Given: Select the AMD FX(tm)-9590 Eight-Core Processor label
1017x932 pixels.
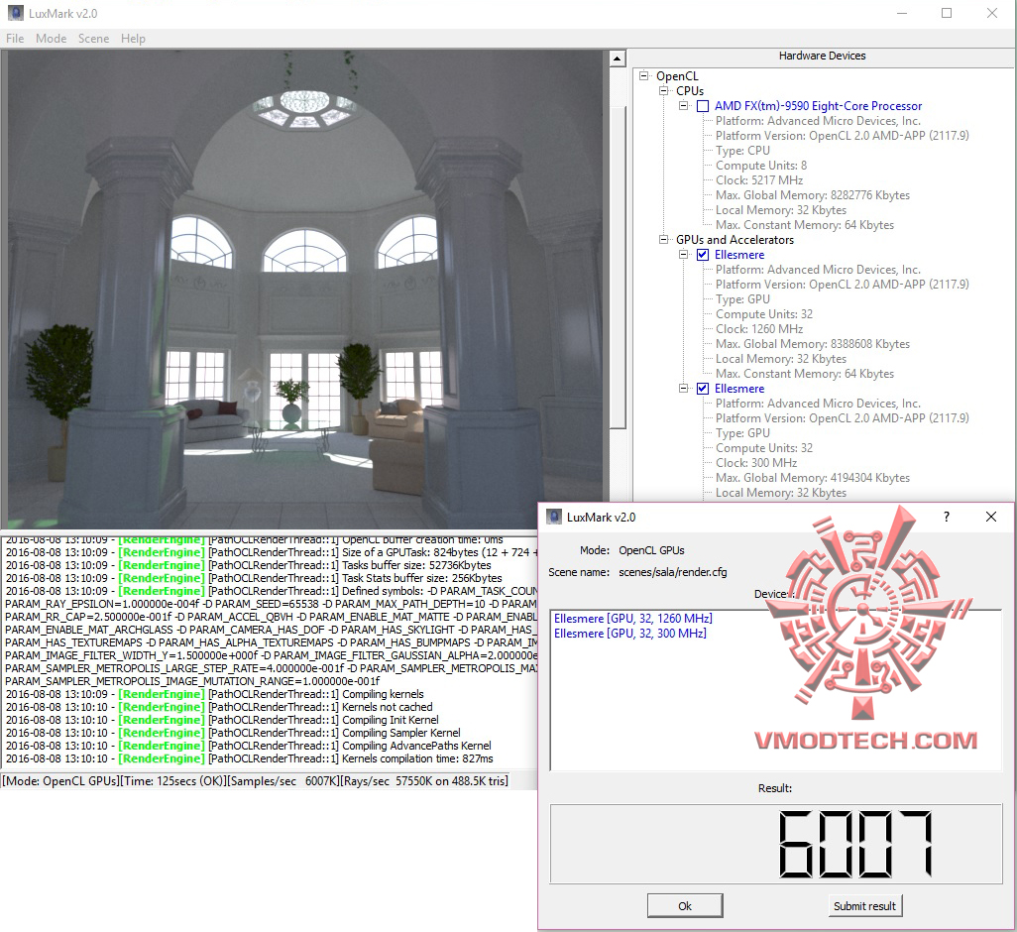Looking at the screenshot, I should [x=818, y=106].
